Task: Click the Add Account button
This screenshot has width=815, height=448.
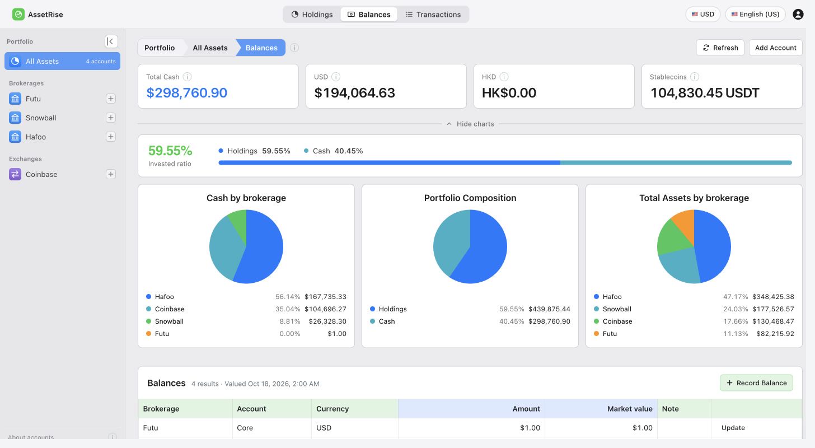Action: coord(775,48)
